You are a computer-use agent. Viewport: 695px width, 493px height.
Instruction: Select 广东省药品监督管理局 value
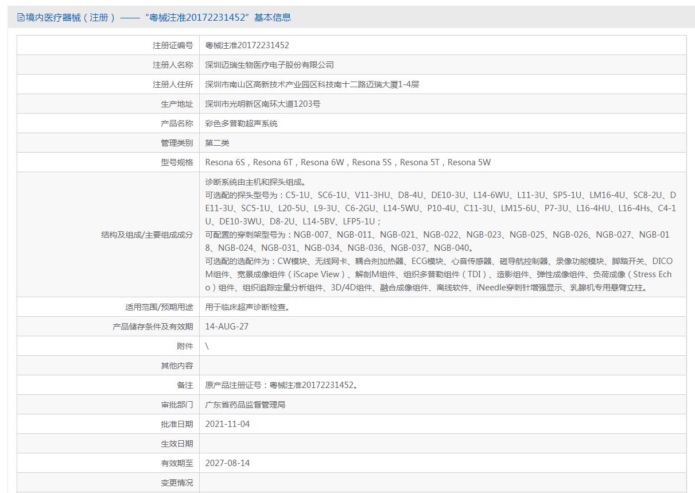coord(246,405)
